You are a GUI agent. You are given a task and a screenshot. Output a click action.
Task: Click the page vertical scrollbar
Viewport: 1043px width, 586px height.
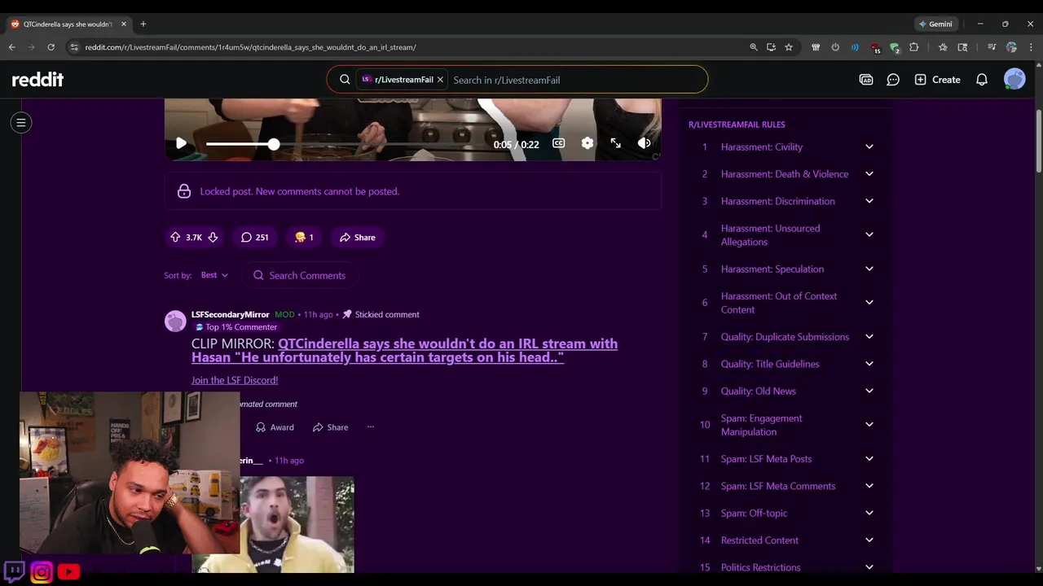1039,140
